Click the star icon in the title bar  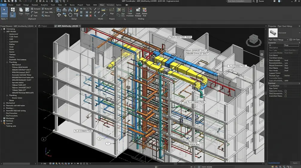pos(274,1)
